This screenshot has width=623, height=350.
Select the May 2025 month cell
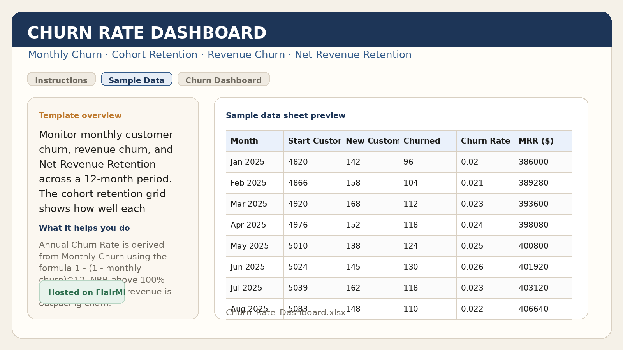249,246
